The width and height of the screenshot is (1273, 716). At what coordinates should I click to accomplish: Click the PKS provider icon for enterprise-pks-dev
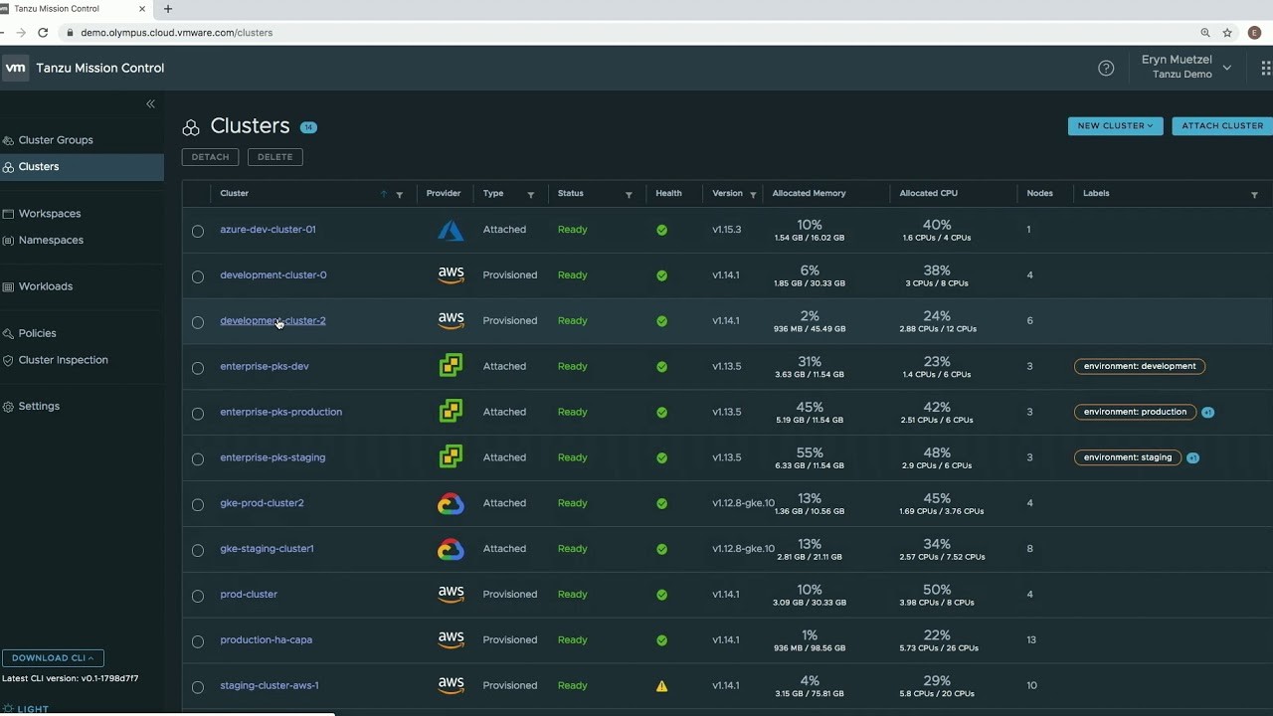(451, 366)
